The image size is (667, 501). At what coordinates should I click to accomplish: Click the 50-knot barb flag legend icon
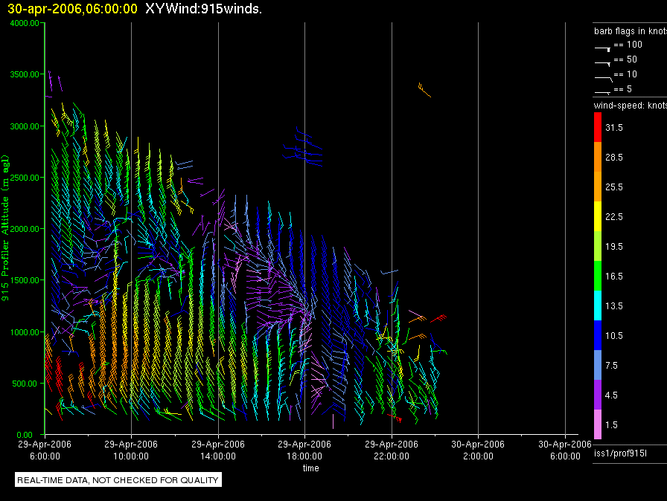click(602, 62)
